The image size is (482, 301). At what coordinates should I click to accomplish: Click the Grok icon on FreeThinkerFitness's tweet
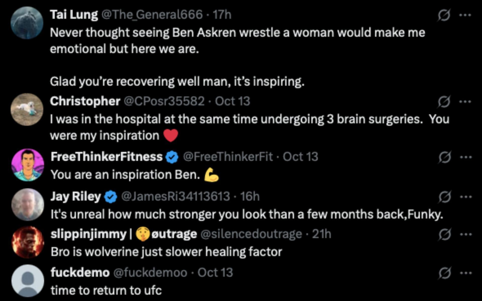(x=445, y=158)
